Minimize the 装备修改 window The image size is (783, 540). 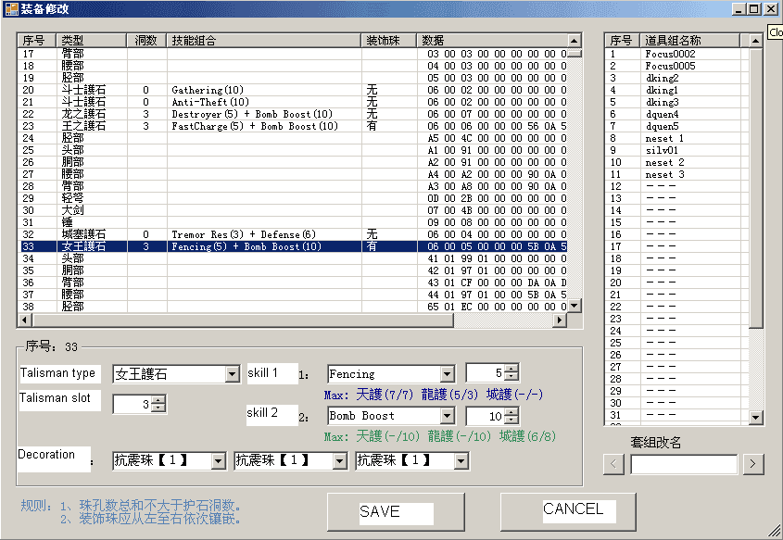739,8
